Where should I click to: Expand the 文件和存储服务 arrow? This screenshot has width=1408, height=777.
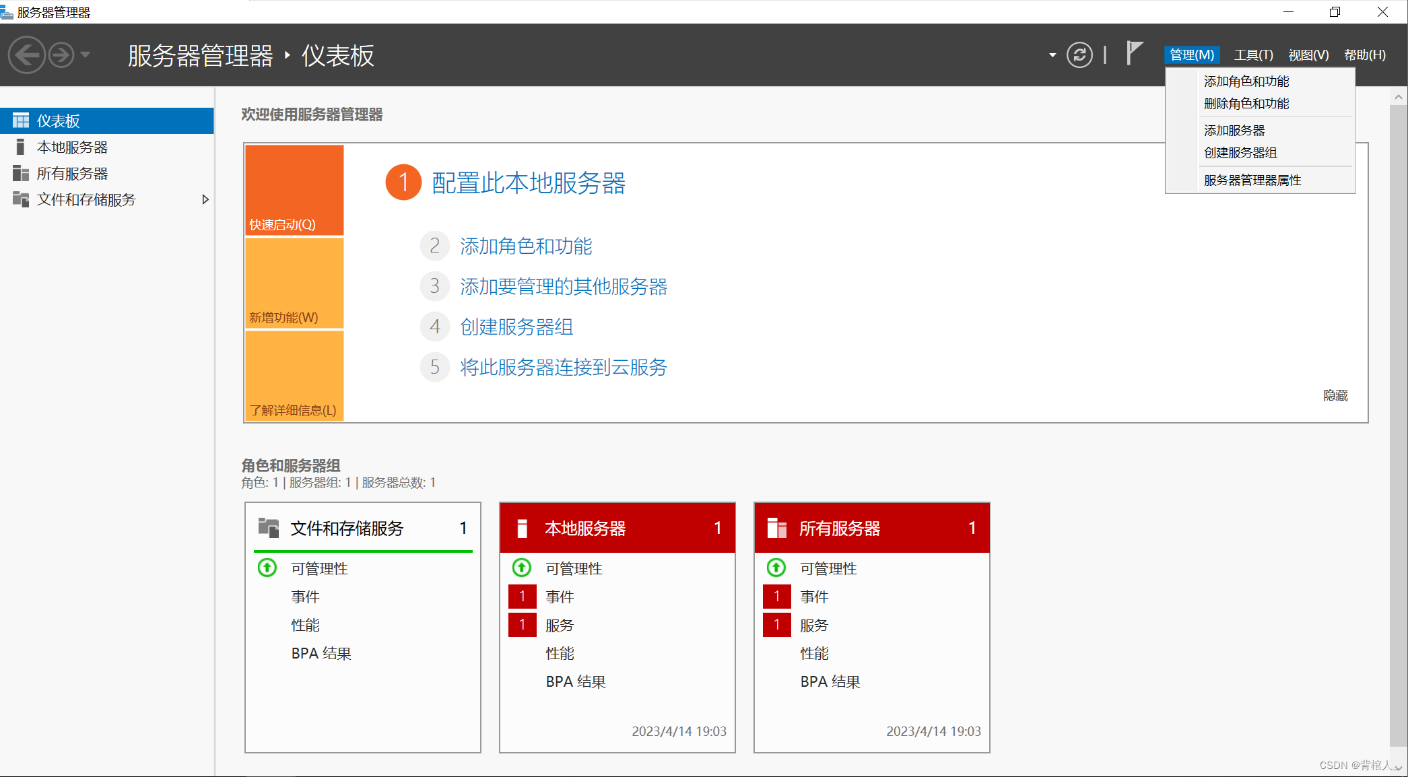pos(205,200)
